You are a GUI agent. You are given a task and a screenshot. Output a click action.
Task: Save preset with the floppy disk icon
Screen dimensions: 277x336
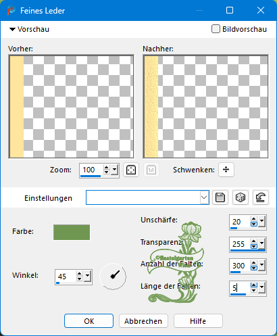click(x=220, y=197)
